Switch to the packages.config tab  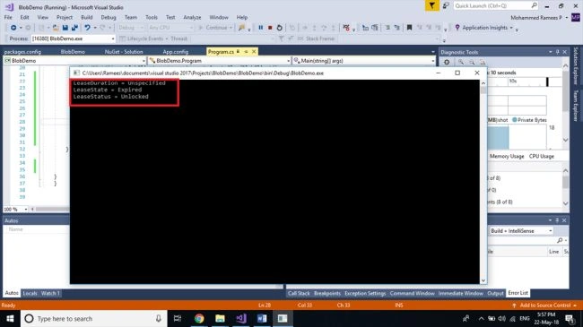[22, 52]
